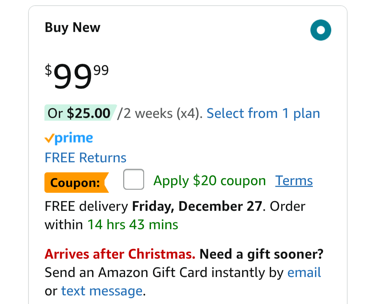Tick the $20 coupon checkbox
This screenshot has width=375, height=304.
click(x=134, y=179)
